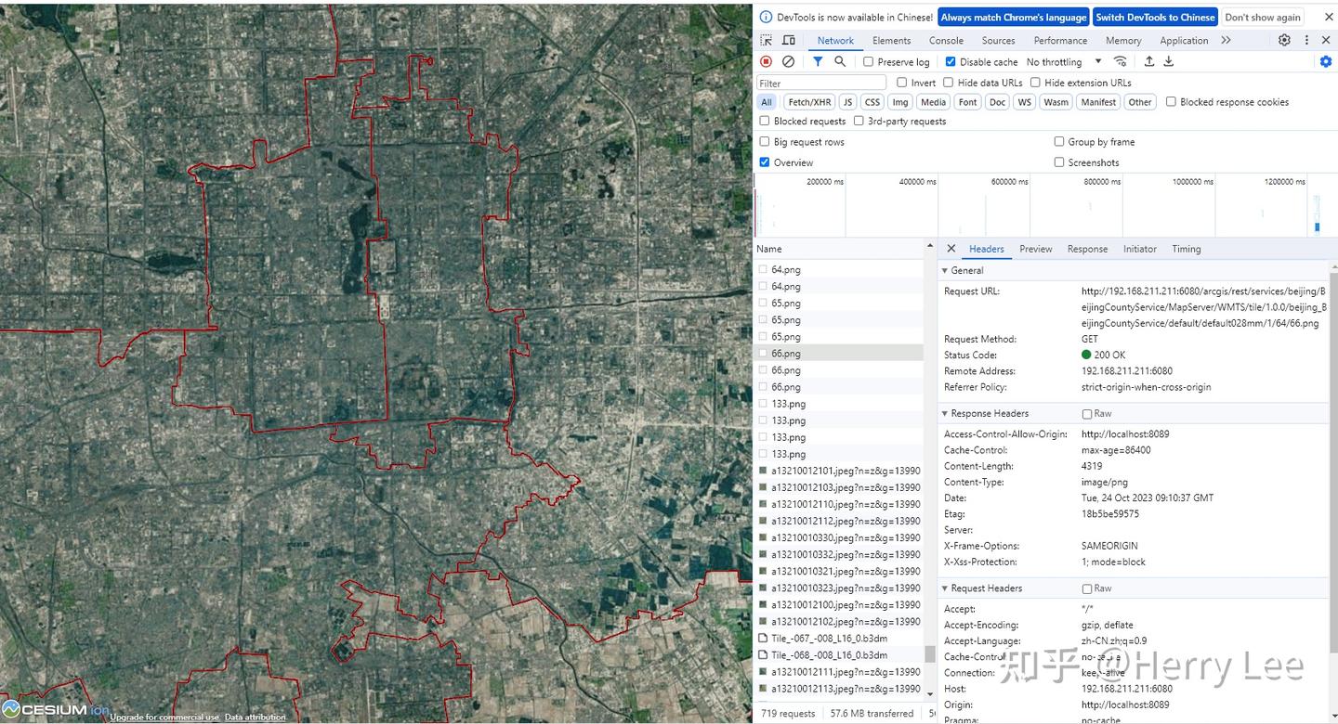The height and width of the screenshot is (724, 1338).
Task: Open network conditions wifi icon
Action: tap(1121, 61)
